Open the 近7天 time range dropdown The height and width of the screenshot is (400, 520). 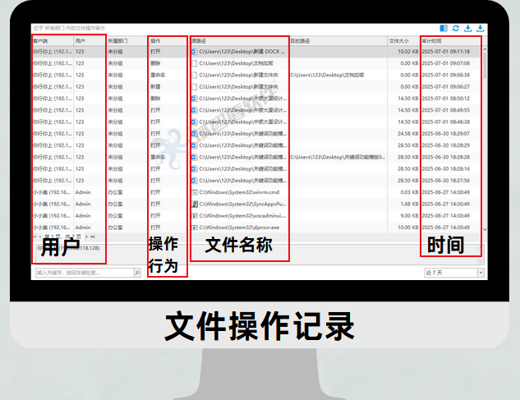click(x=453, y=273)
